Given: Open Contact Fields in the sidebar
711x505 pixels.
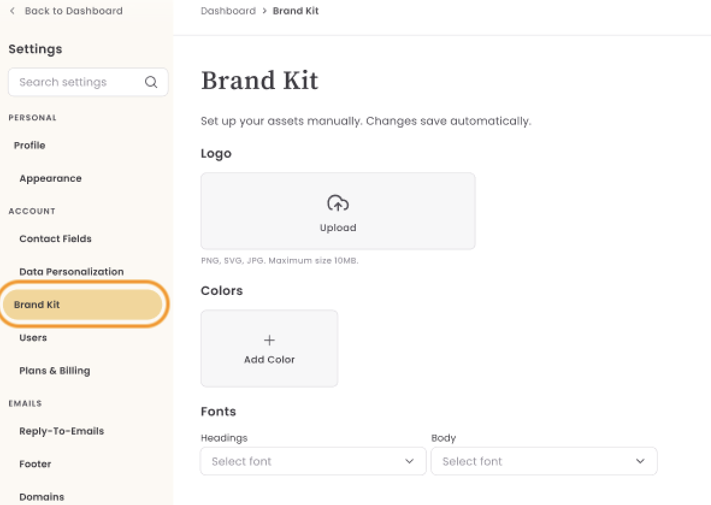Looking at the screenshot, I should pyautogui.click(x=55, y=239).
